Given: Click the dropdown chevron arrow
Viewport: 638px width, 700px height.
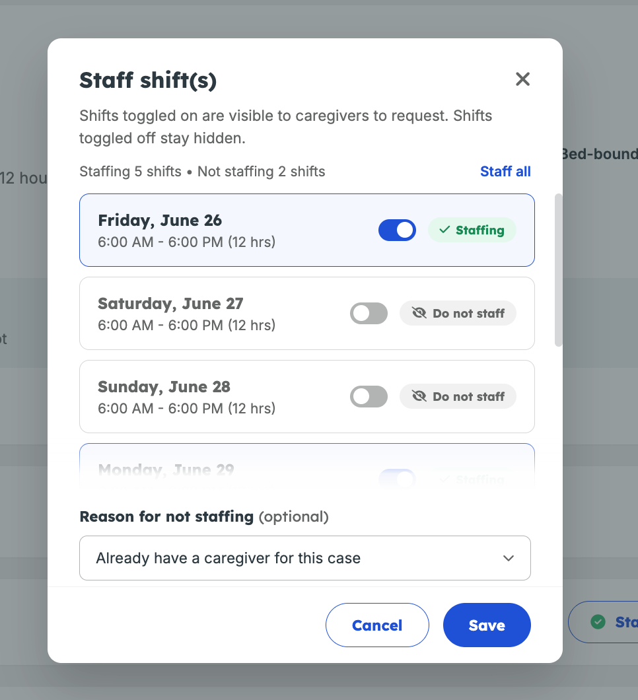Looking at the screenshot, I should (508, 558).
